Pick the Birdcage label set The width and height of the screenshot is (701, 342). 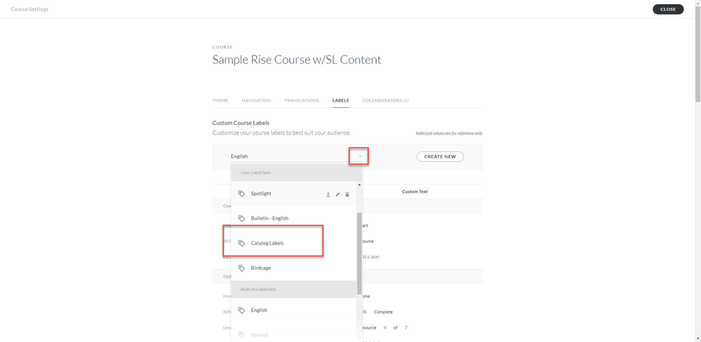[x=261, y=268]
